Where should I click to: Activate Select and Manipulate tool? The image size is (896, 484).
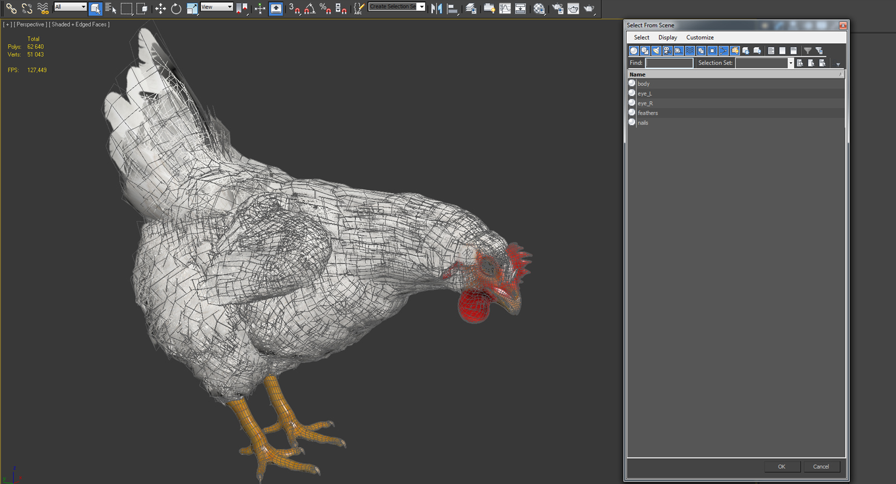(x=260, y=8)
